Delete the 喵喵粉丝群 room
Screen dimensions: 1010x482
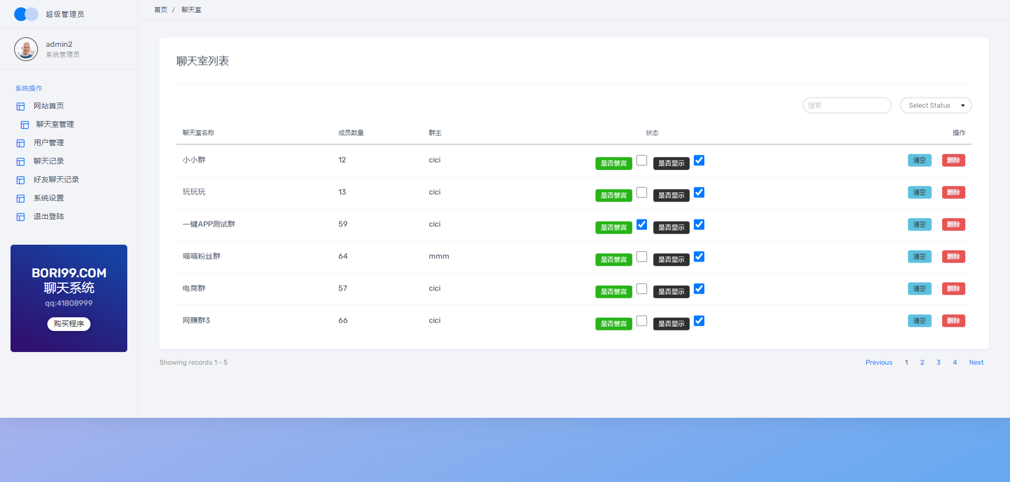[954, 257]
